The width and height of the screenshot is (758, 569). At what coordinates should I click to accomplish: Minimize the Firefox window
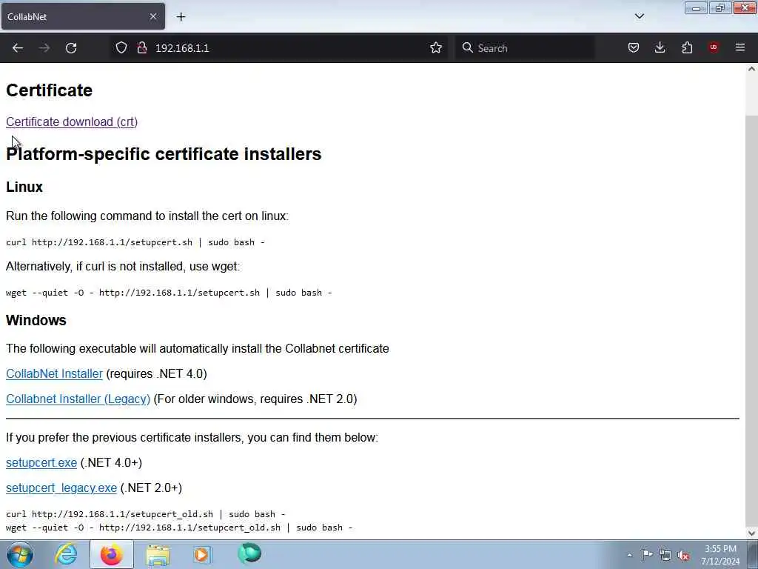[x=696, y=8]
